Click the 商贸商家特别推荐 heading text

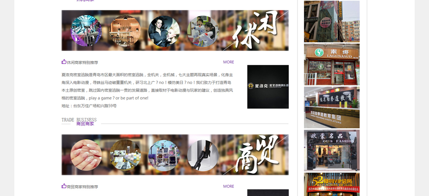click(x=82, y=187)
